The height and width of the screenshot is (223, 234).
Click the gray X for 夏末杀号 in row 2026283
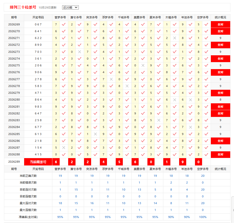point(159,120)
